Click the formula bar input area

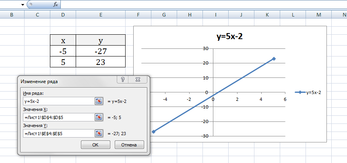pos(201,4)
